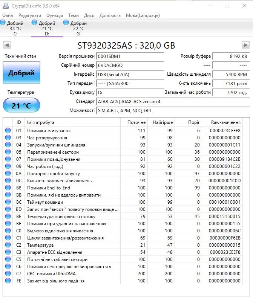Click features field S.M.A.R.T., APM, NCQ, GPL
Image resolution: width=253 pixels, height=299 pixels.
pyautogui.click(x=173, y=111)
